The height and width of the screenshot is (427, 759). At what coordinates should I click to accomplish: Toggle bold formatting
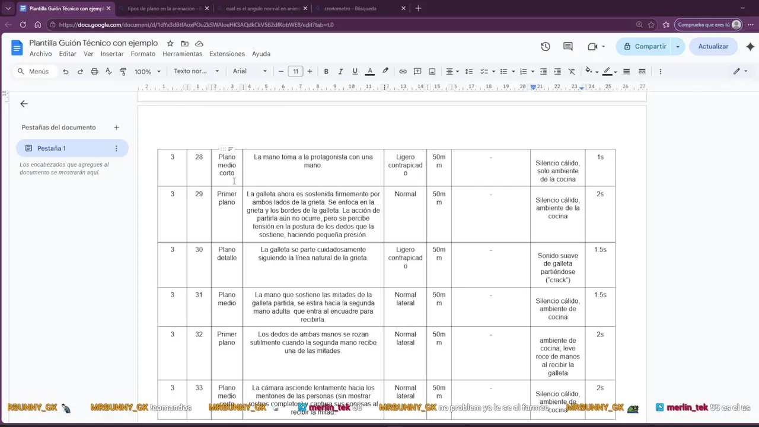click(326, 71)
